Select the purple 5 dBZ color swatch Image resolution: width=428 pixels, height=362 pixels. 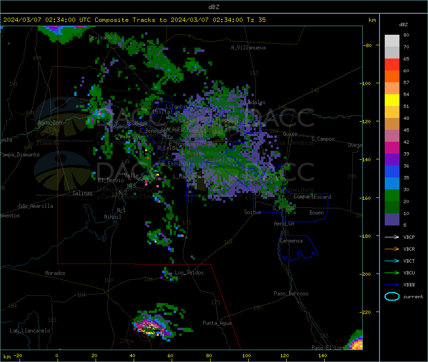tap(392, 219)
